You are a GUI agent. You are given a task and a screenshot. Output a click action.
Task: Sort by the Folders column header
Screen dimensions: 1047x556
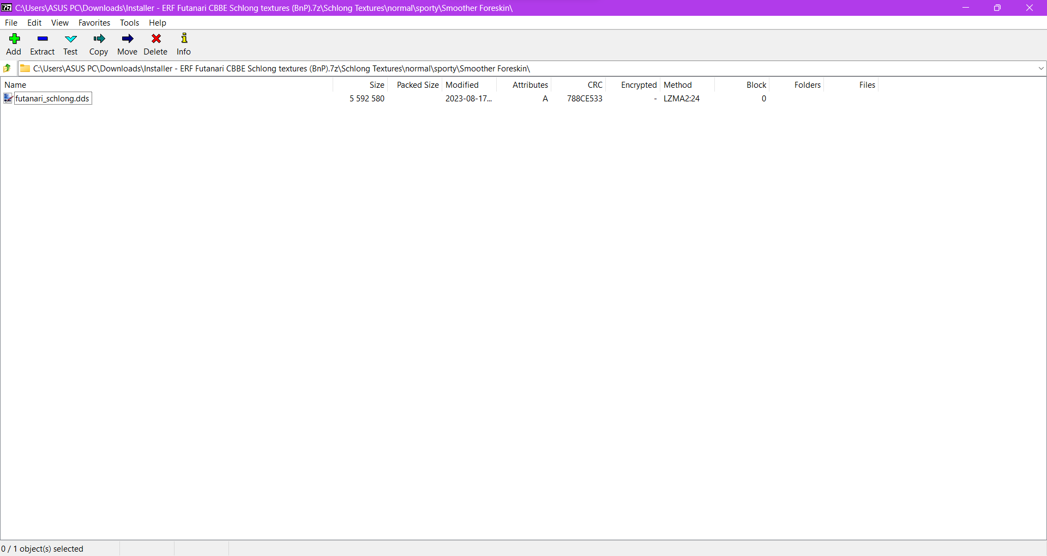pyautogui.click(x=797, y=85)
